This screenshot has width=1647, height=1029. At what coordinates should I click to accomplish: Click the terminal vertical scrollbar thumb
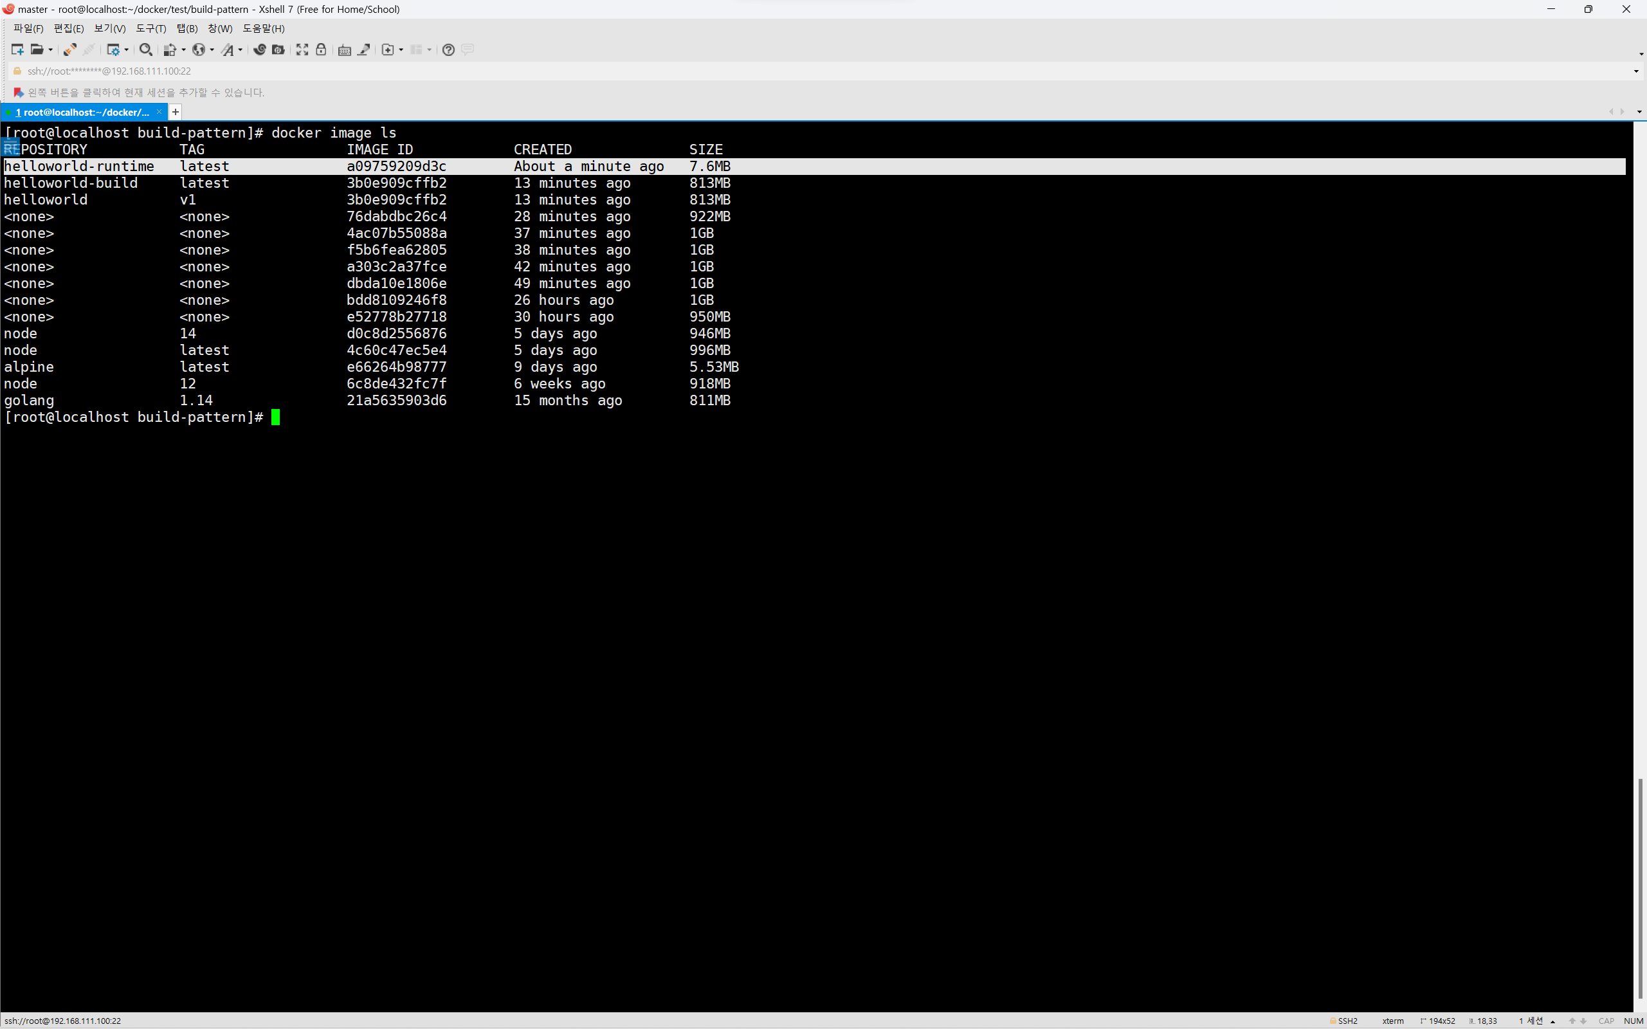click(1641, 889)
